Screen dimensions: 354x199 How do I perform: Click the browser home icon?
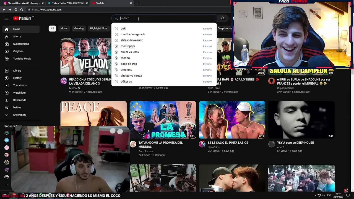(22, 10)
